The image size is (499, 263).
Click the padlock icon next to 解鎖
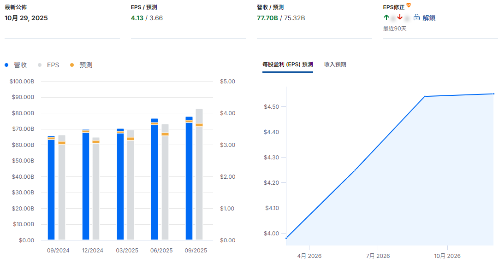coord(416,18)
